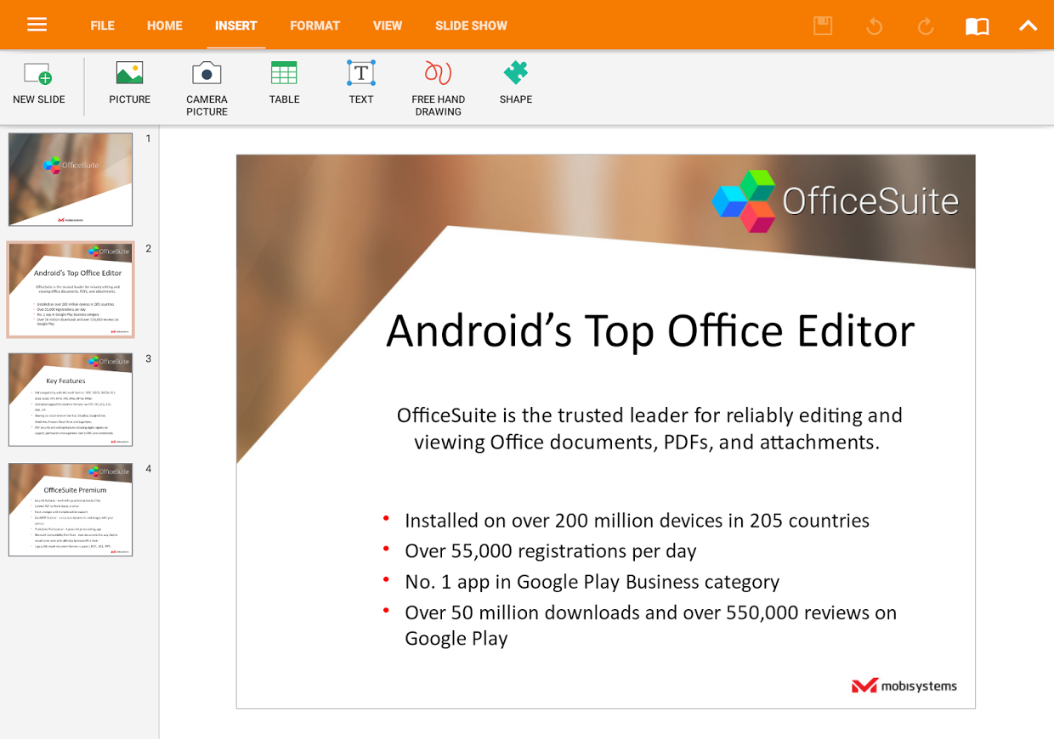Click the save floppy disk icon

coord(823,25)
